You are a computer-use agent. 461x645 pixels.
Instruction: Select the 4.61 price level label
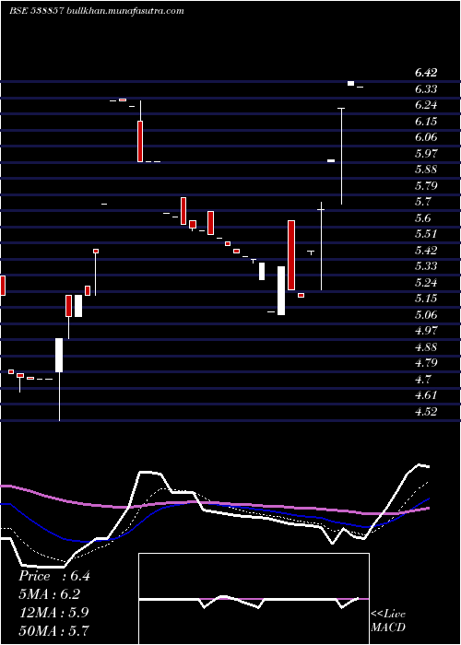point(426,395)
